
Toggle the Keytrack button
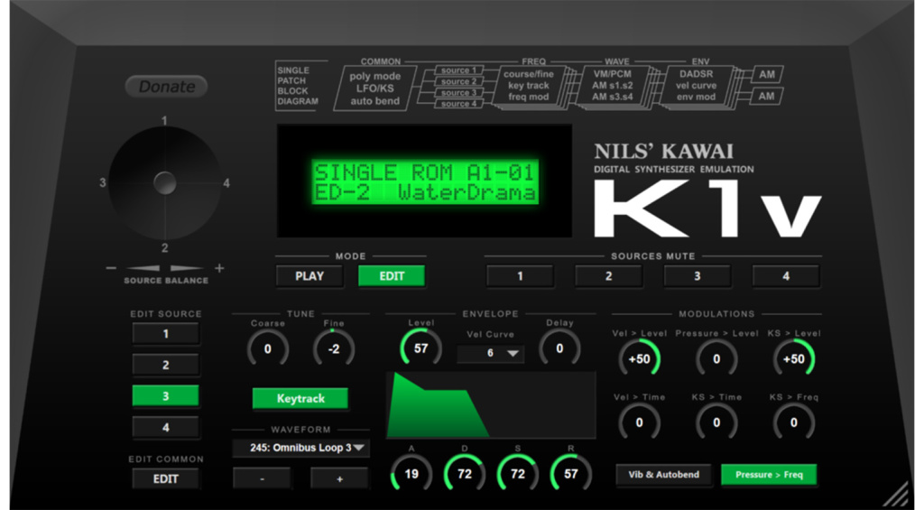(x=300, y=399)
